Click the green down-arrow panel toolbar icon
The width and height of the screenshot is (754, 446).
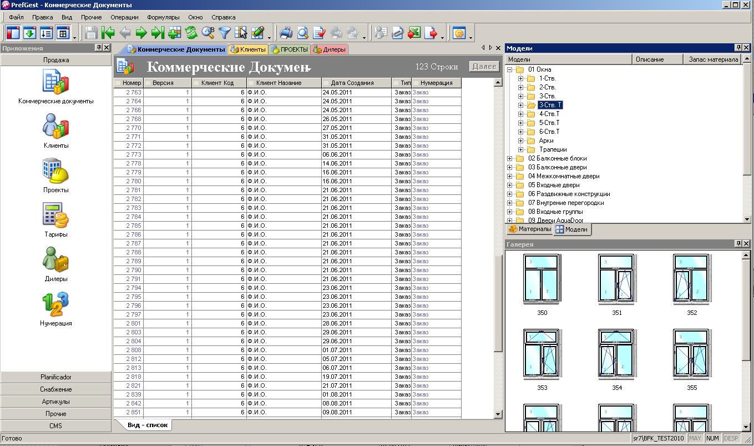point(30,33)
